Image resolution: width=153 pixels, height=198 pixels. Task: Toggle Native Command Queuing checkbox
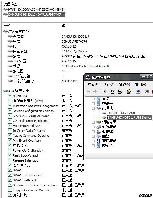(x=10, y=135)
